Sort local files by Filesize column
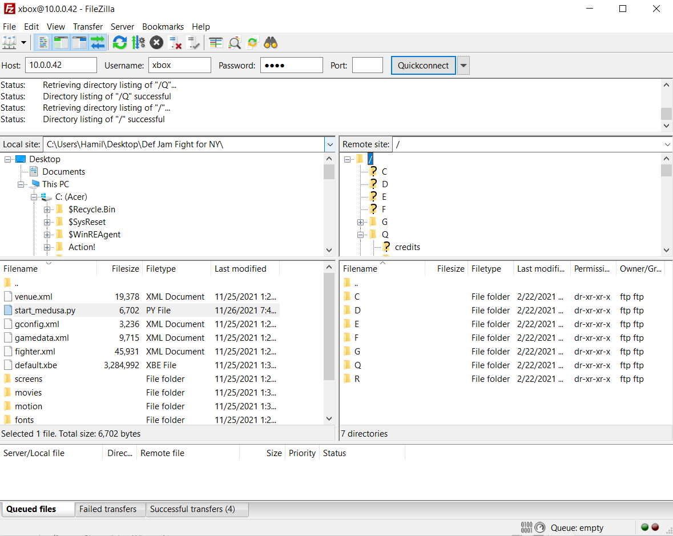Screen dimensions: 673x536 (120, 269)
